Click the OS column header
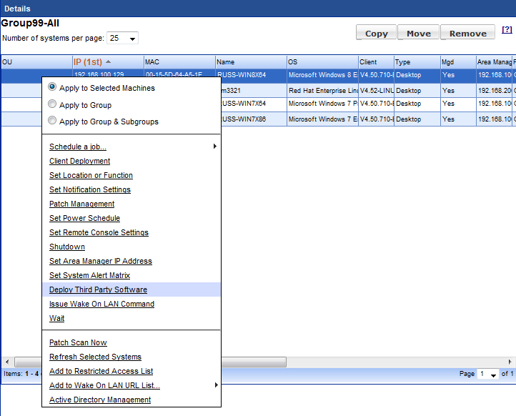Screen dimensions: 516x416 point(322,62)
